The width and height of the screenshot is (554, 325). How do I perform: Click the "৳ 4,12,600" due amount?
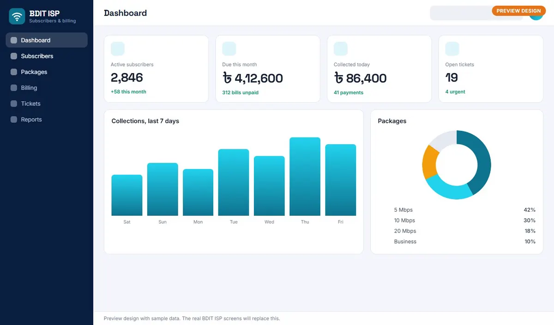pyautogui.click(x=253, y=78)
